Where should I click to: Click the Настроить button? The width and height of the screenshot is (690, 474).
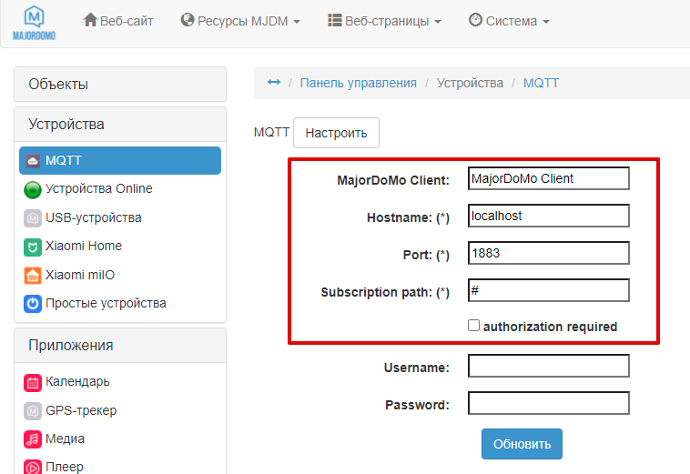coord(336,133)
